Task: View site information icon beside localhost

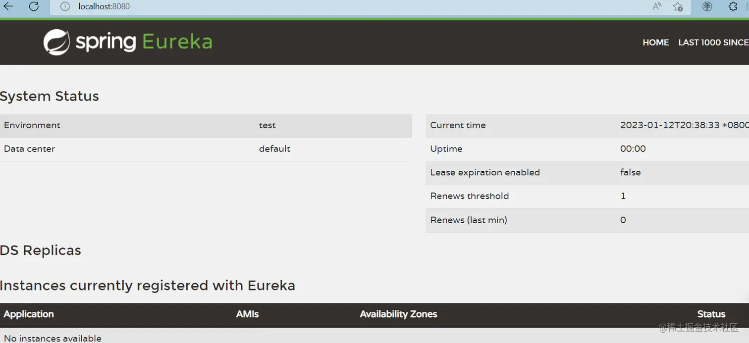Action: click(x=64, y=6)
